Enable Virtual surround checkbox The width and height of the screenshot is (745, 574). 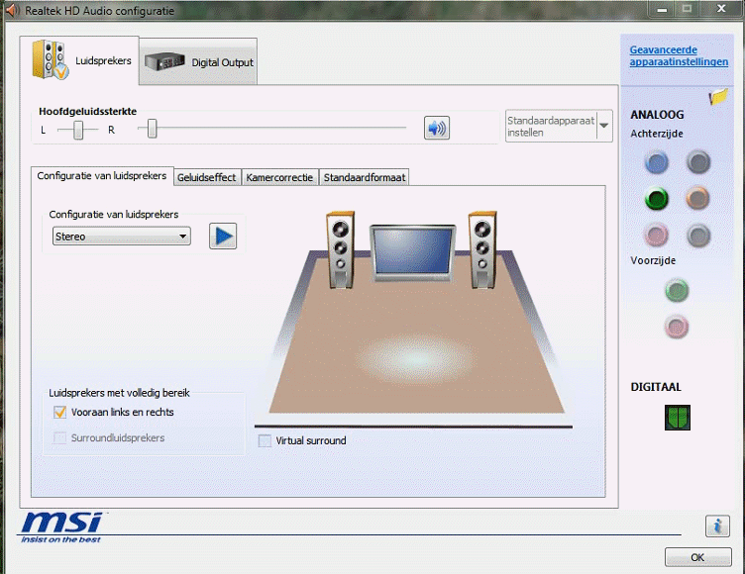pyautogui.click(x=265, y=440)
